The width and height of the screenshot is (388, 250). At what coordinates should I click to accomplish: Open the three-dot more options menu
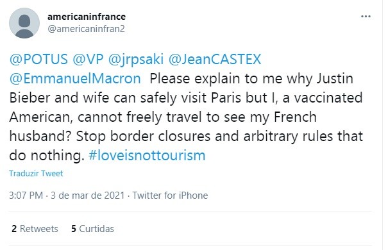click(x=366, y=17)
